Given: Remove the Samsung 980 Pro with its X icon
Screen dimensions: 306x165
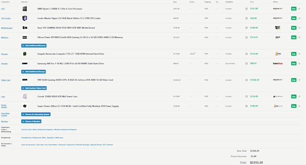Looking at the screenshot, I should coord(299,64).
